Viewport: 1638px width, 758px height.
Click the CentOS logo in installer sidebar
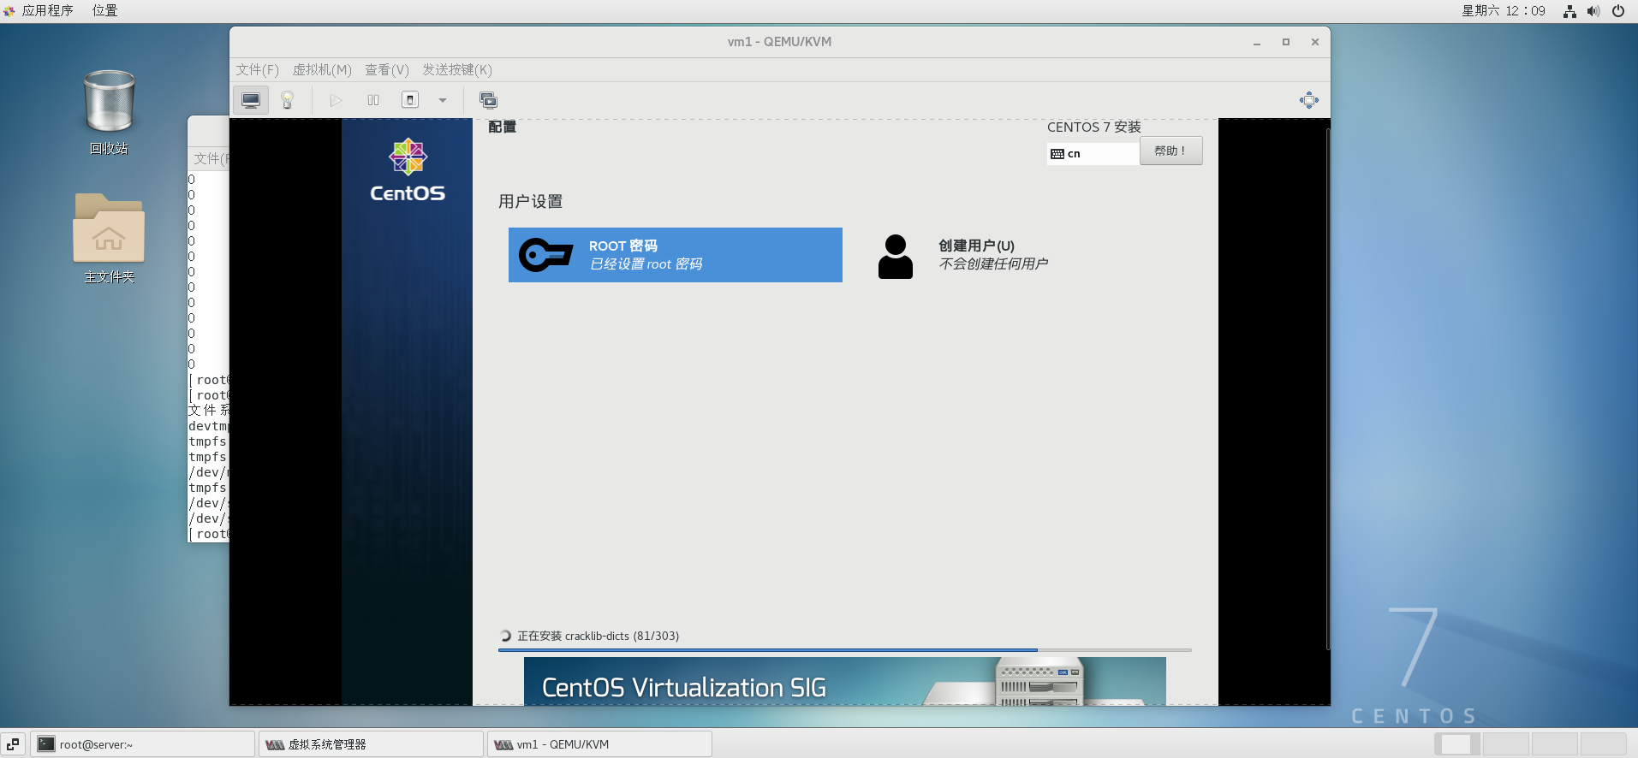pos(408,170)
